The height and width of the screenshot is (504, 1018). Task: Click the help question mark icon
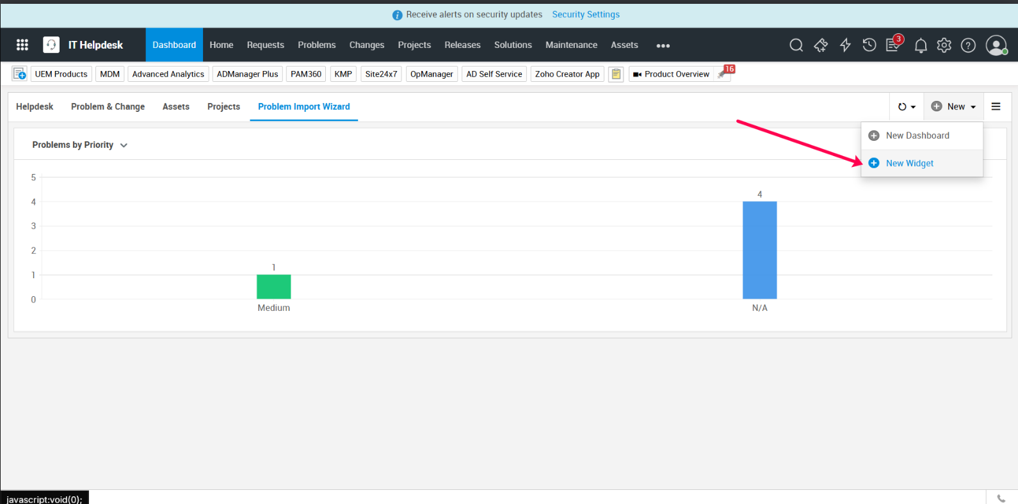click(x=968, y=45)
